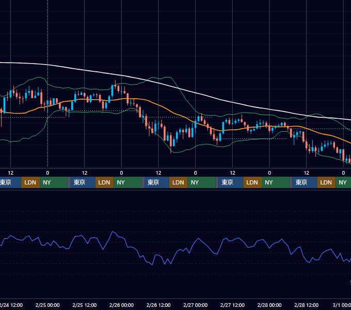The image size is (351, 310).
Task: Click the 2/27 00:00 date label
Action: click(x=196, y=305)
